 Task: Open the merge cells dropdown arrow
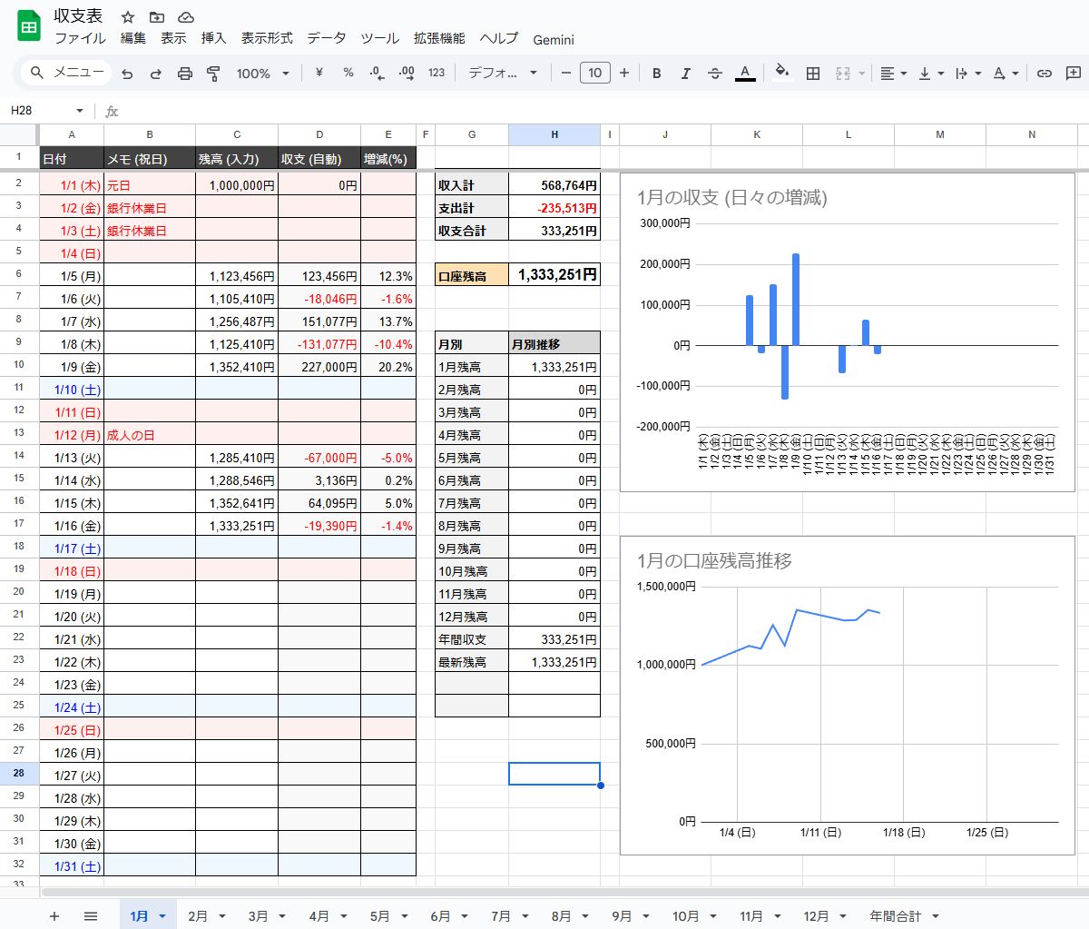click(x=862, y=74)
